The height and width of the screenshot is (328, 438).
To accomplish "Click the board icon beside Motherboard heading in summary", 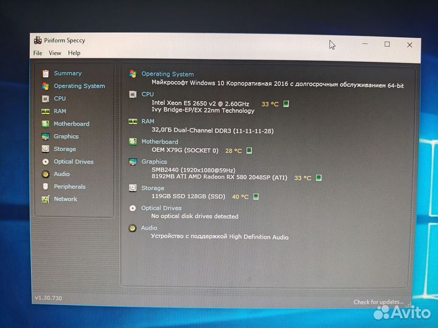I will [x=133, y=142].
